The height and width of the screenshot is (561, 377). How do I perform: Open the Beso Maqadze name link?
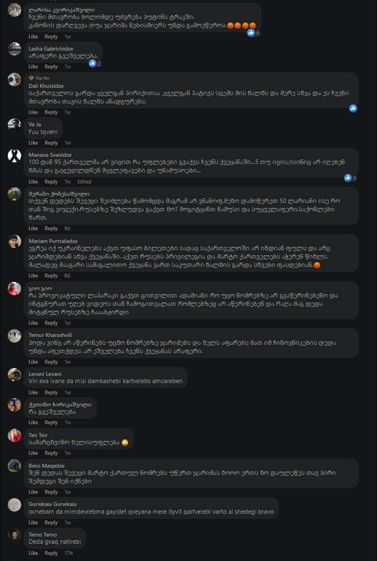pyautogui.click(x=47, y=465)
